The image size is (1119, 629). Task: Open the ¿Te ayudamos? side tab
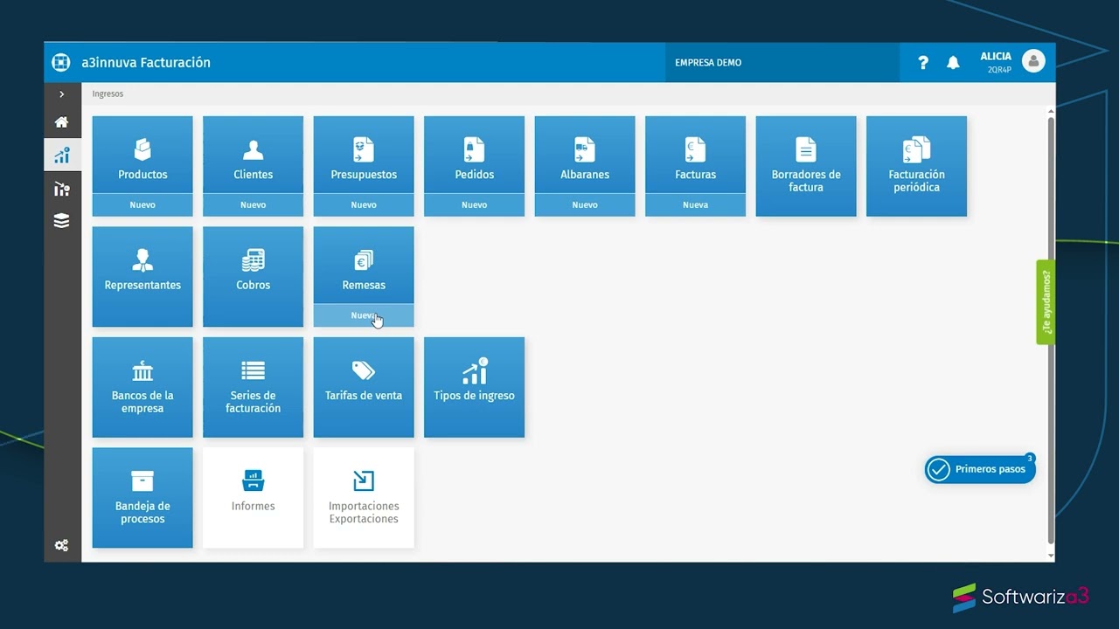coord(1046,302)
